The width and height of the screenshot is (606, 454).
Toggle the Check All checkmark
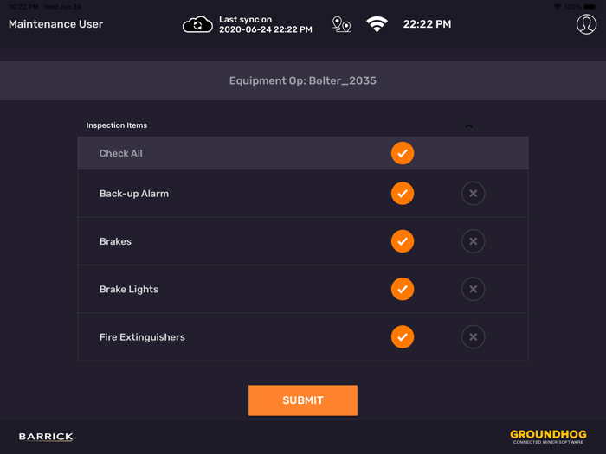click(x=403, y=153)
